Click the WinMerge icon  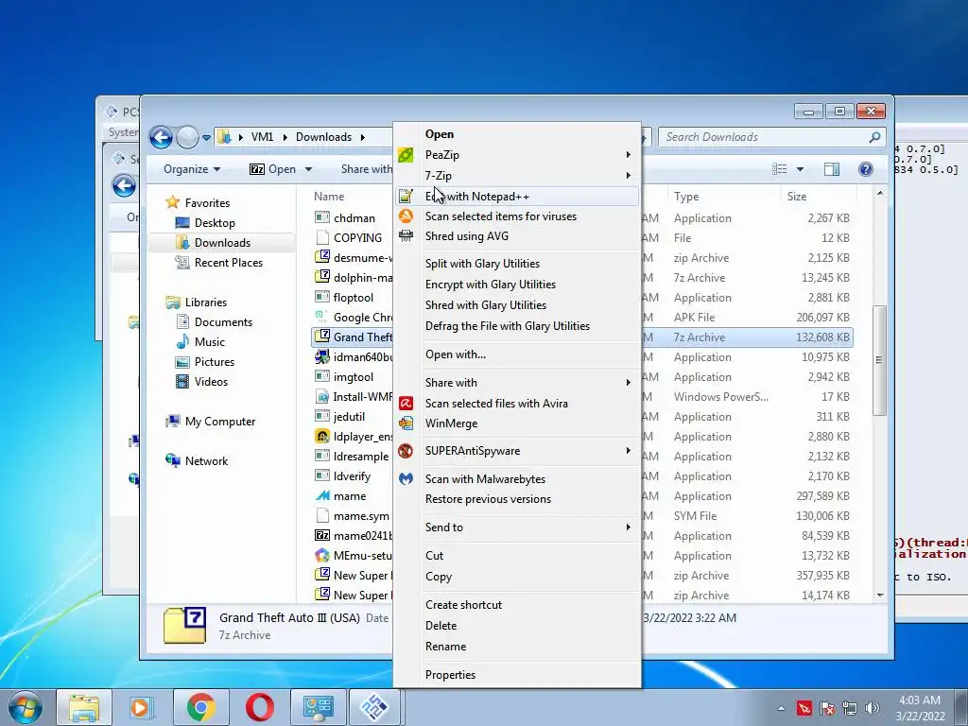[x=406, y=423]
